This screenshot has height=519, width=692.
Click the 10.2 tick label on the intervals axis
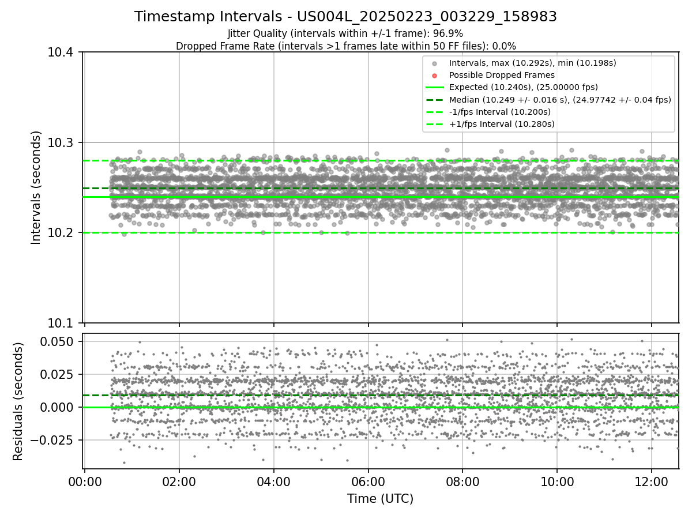61,233
